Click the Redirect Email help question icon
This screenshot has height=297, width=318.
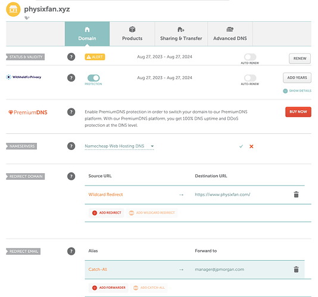pyautogui.click(x=71, y=251)
